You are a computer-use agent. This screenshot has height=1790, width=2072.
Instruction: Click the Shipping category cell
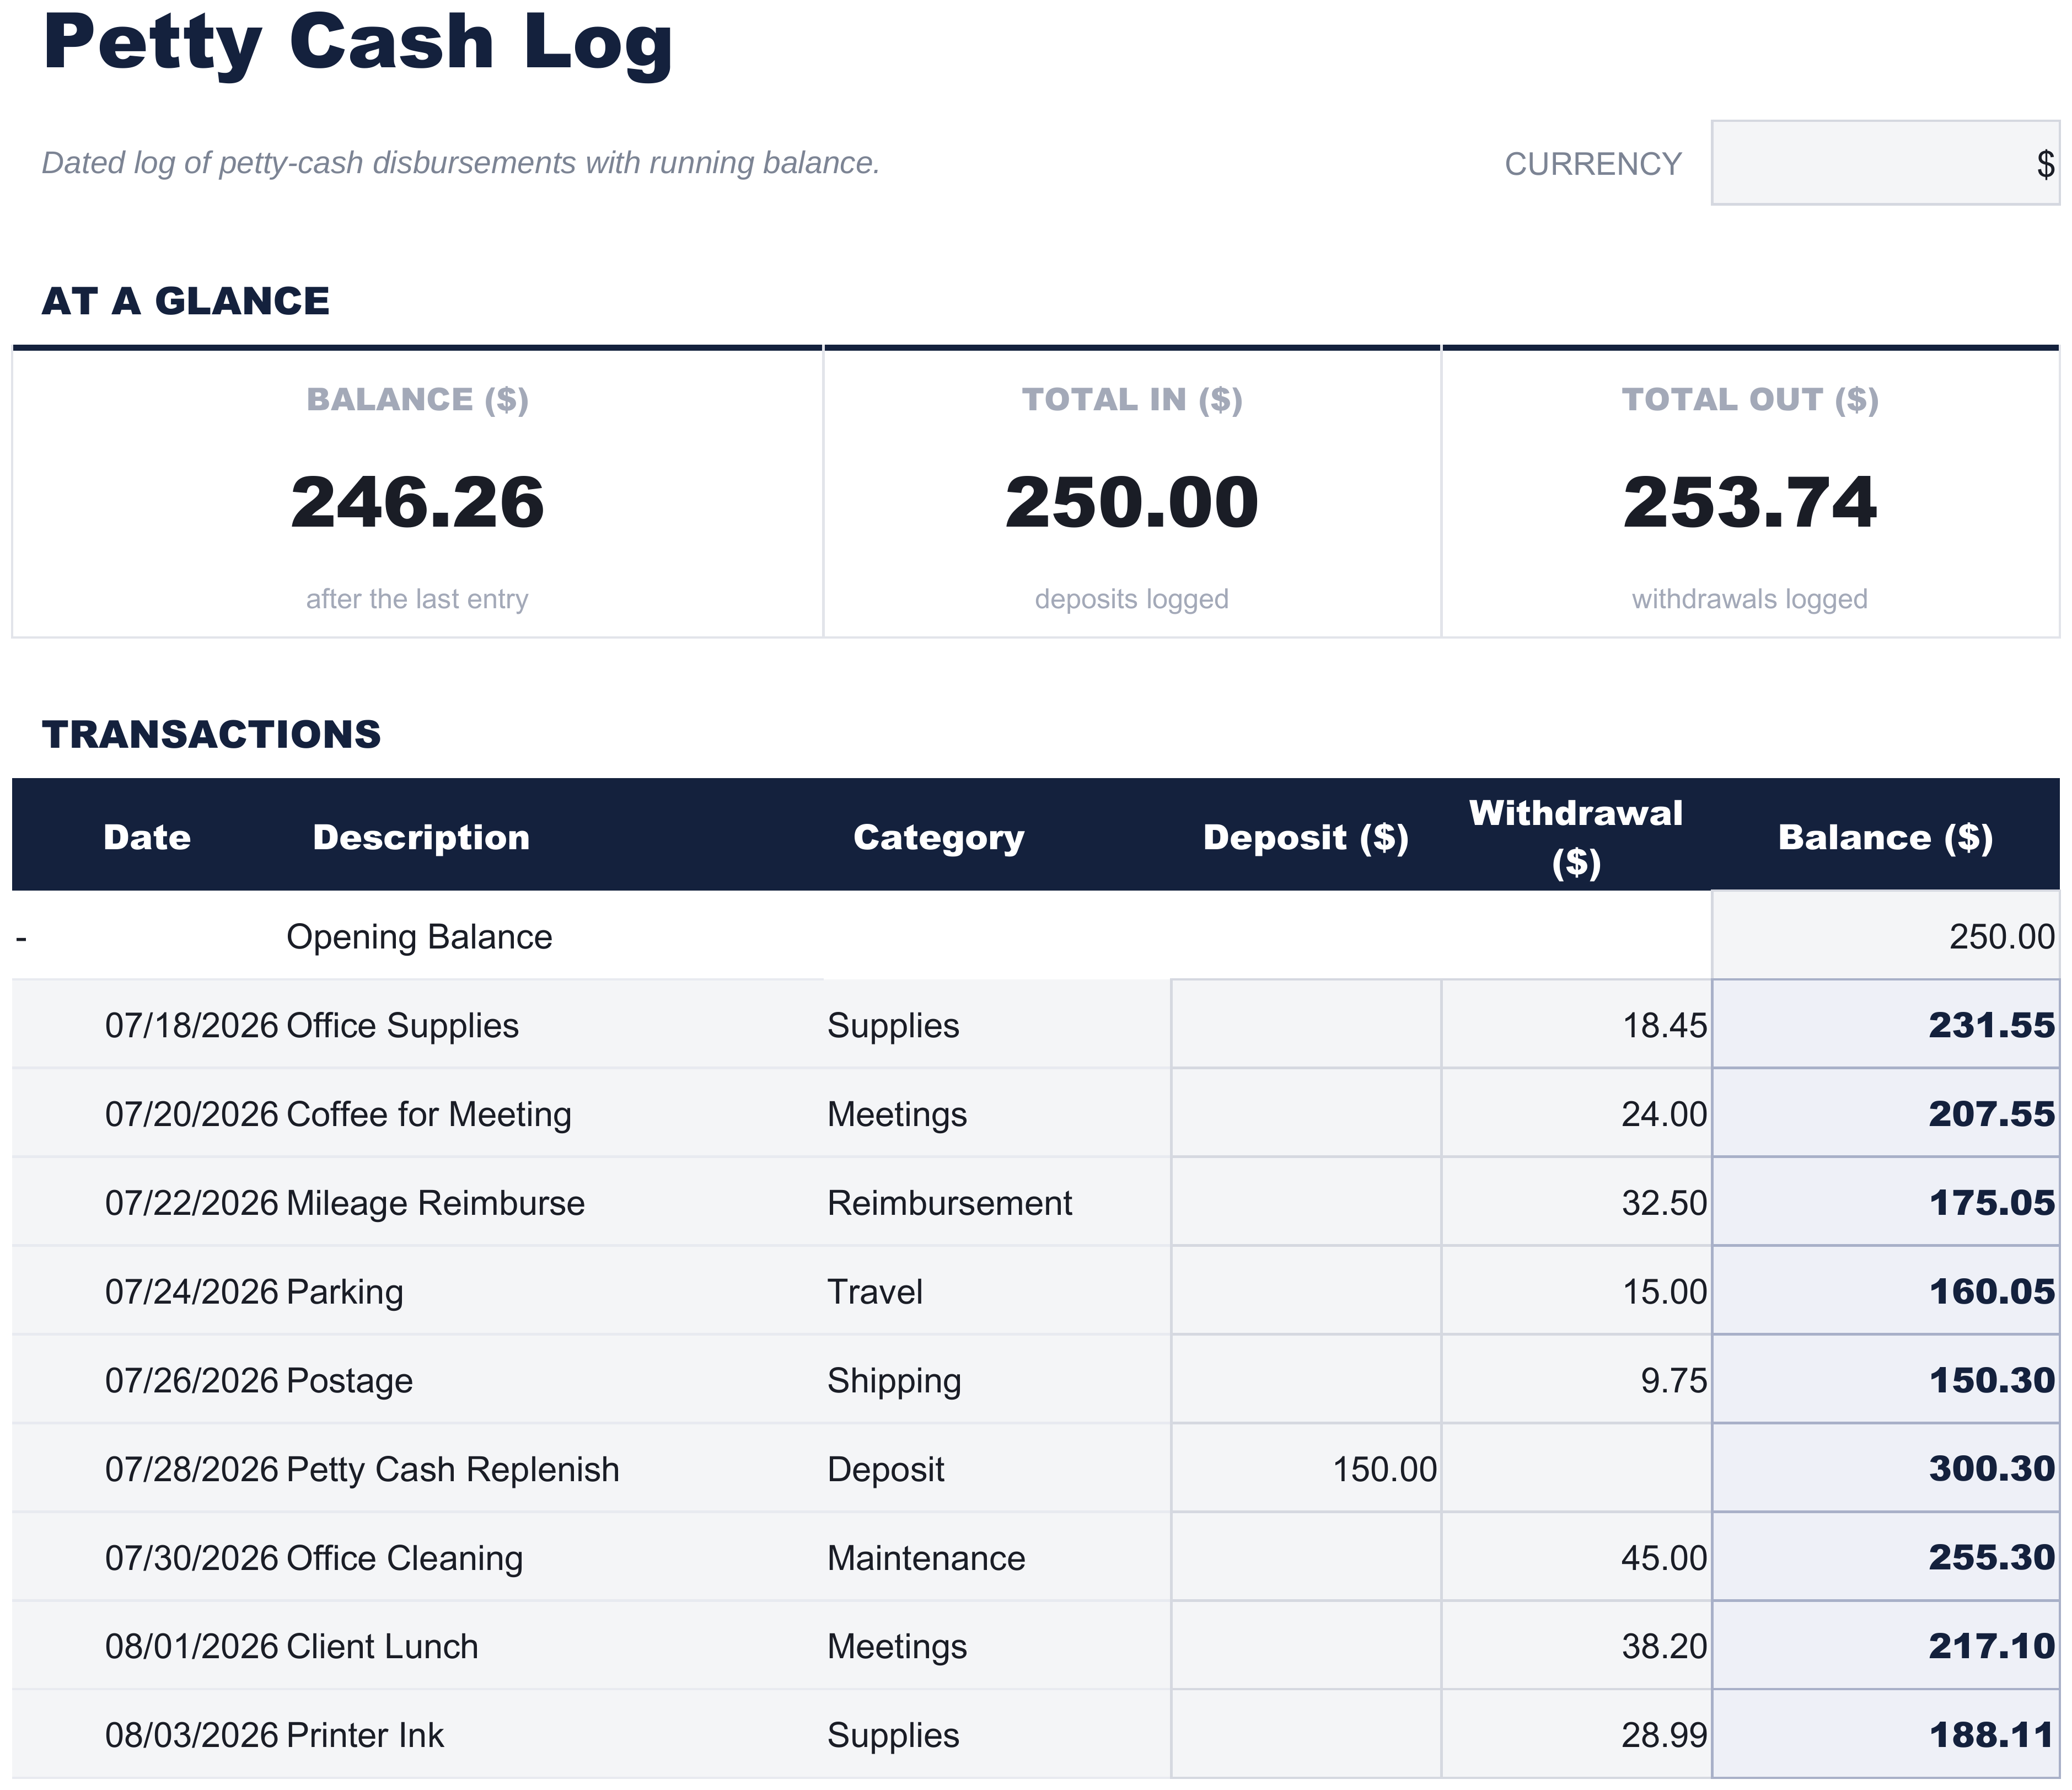[x=997, y=1380]
